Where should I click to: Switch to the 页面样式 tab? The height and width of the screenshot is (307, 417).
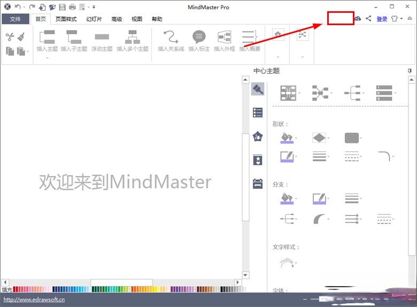(x=66, y=19)
